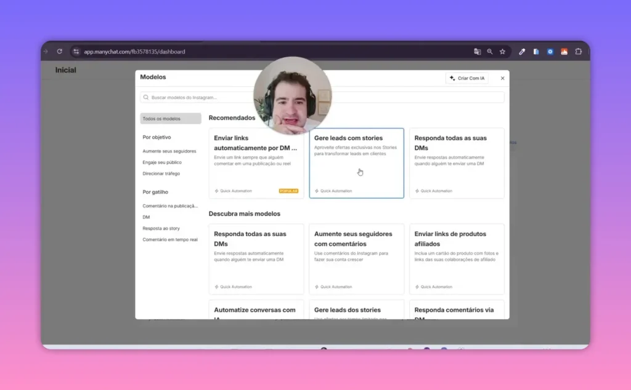Reload the page with the refresh icon

point(59,52)
